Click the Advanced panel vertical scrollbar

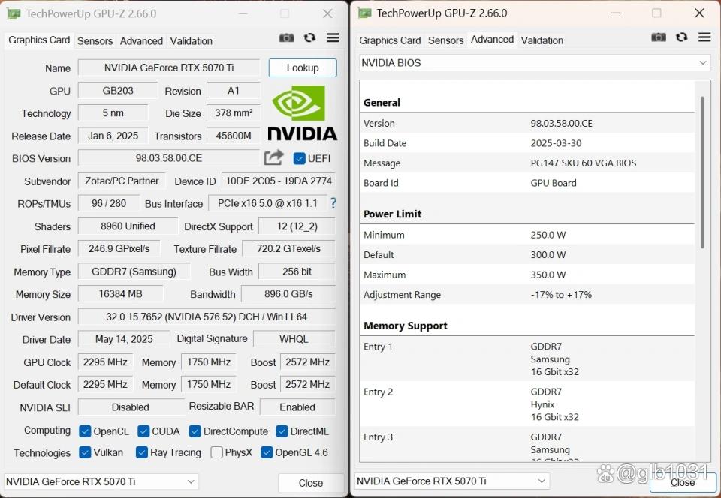(x=703, y=172)
